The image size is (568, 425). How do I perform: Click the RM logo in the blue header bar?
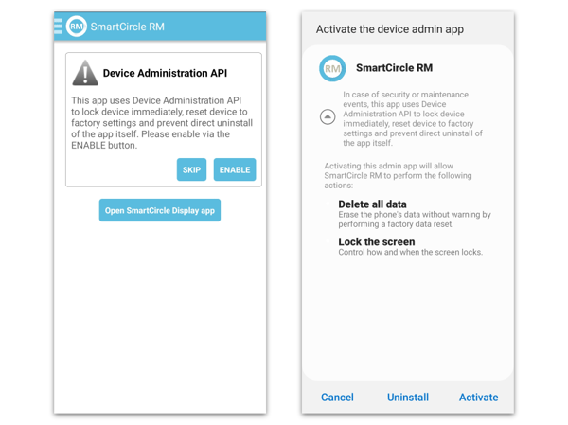[x=77, y=27]
